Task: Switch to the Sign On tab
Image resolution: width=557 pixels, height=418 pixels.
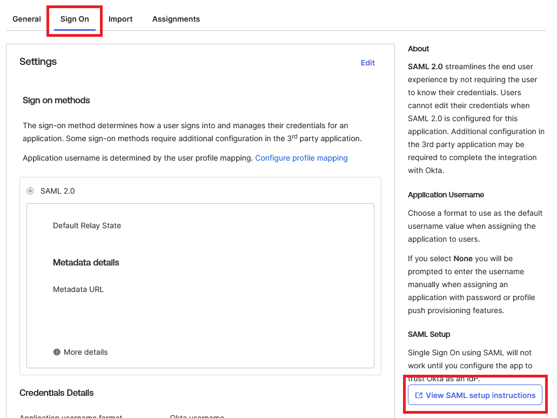Action: point(75,19)
